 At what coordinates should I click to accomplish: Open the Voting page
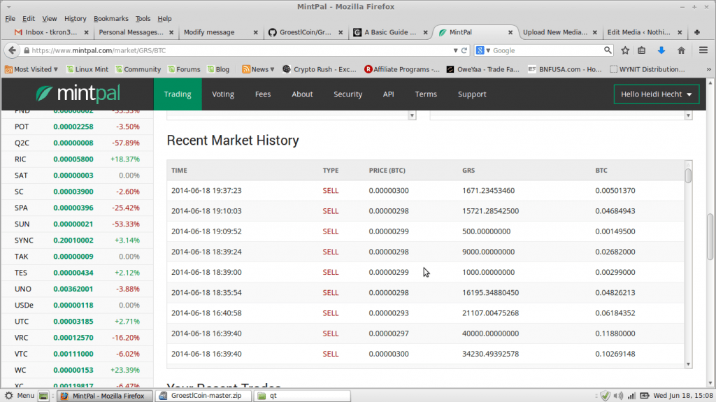(223, 94)
